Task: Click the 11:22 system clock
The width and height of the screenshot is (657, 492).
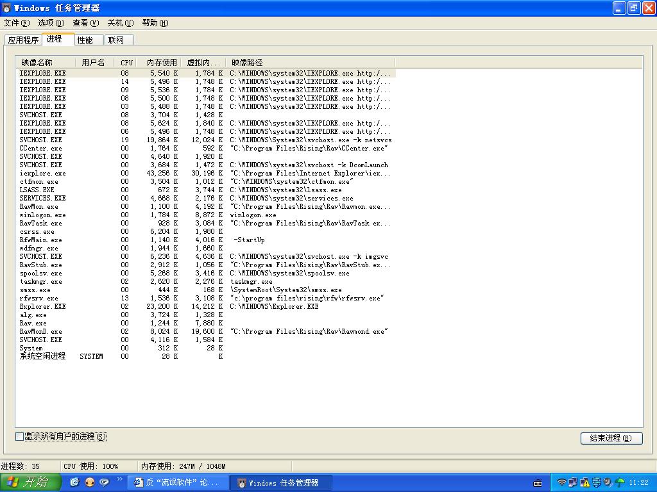Action: pos(638,483)
